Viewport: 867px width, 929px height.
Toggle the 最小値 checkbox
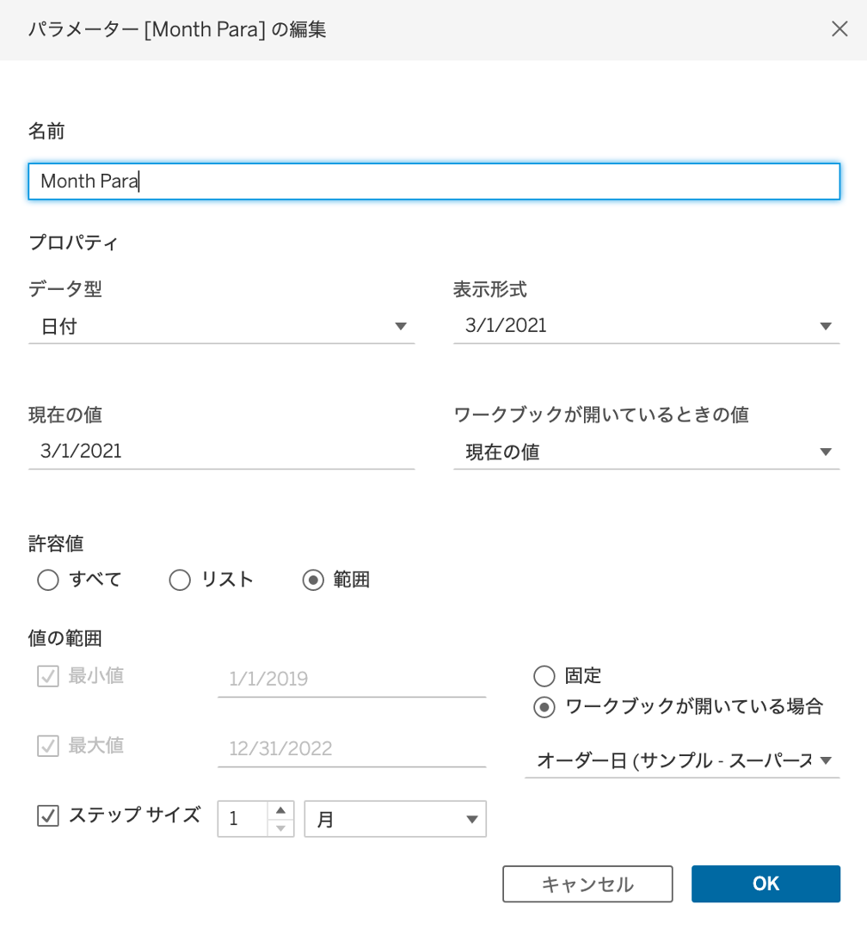[x=48, y=676]
